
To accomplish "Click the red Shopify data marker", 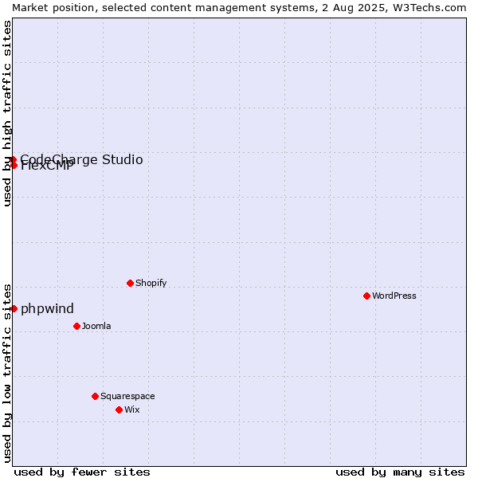I will tap(130, 283).
